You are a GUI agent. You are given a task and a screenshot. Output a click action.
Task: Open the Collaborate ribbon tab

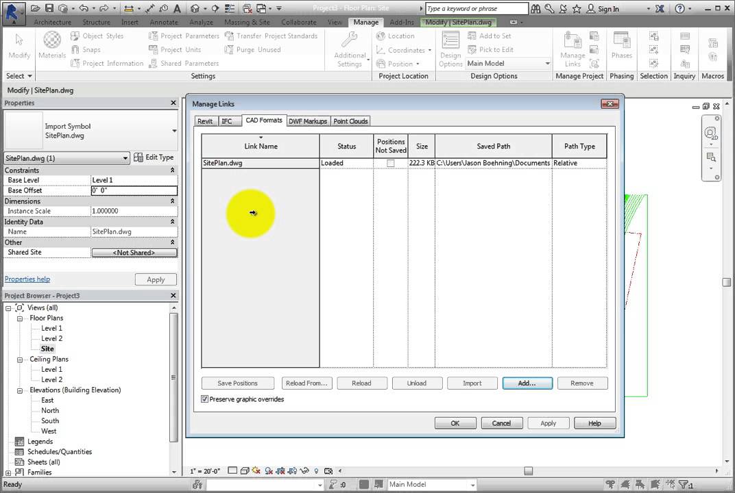click(x=299, y=22)
